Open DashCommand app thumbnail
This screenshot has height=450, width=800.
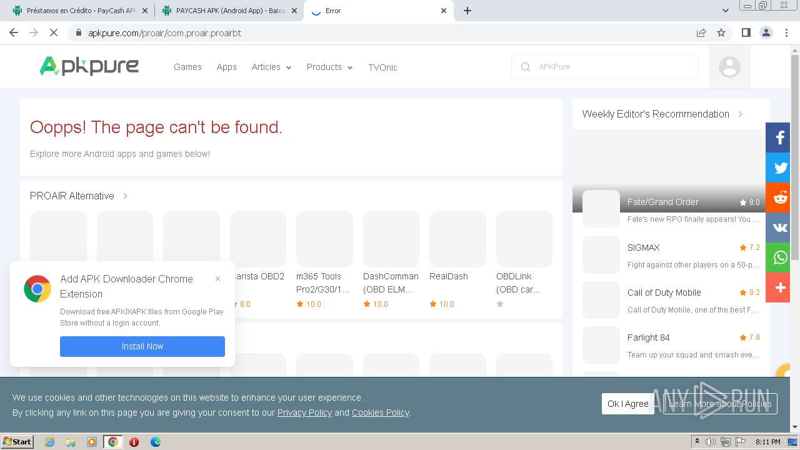coord(391,239)
